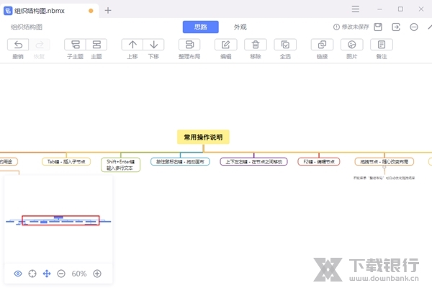Viewport: 432px width, 288px height.
Task: Toggle minimap visibility eye icon
Action: pos(18,274)
